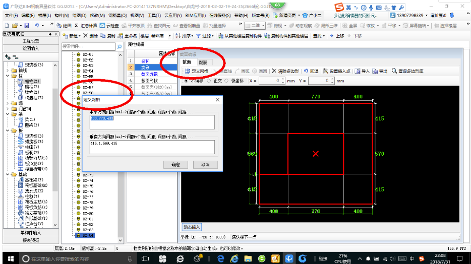Screen dimensions: 471x264
Task: Rename the component via 重命名
Action: pyautogui.click(x=128, y=36)
